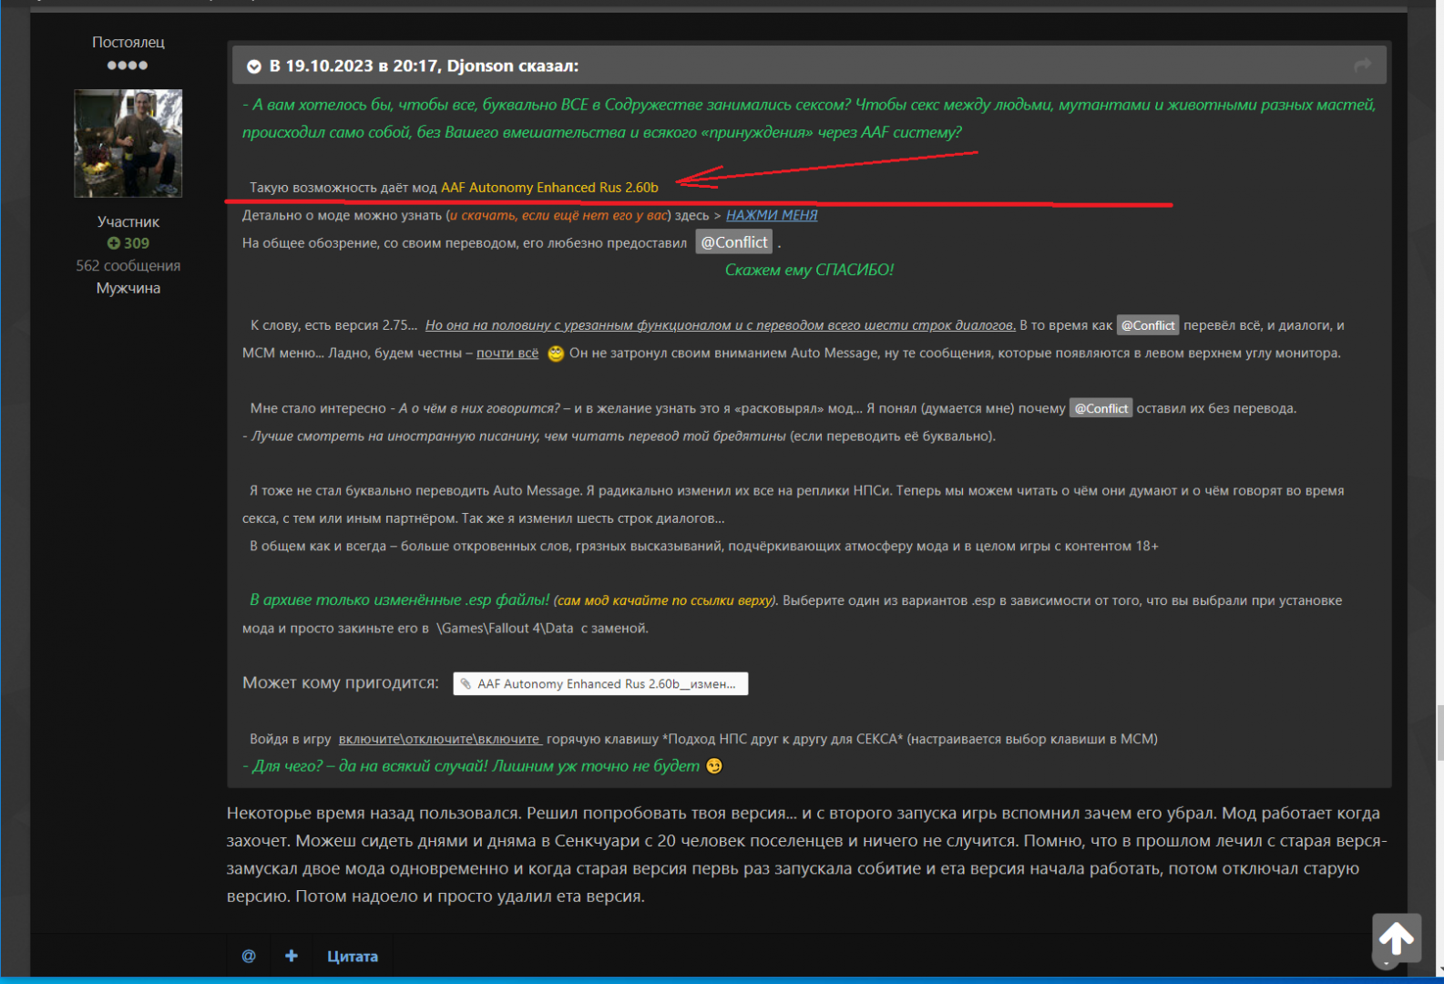Click @Conflict mention after 'почему'
This screenshot has width=1444, height=984.
click(x=1100, y=408)
